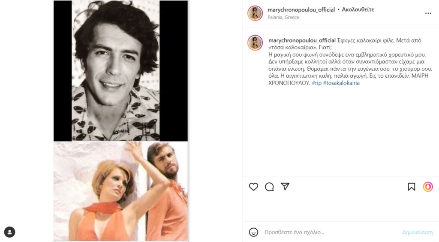Open more options three-dot menu
439x242 pixels.
coord(428,13)
